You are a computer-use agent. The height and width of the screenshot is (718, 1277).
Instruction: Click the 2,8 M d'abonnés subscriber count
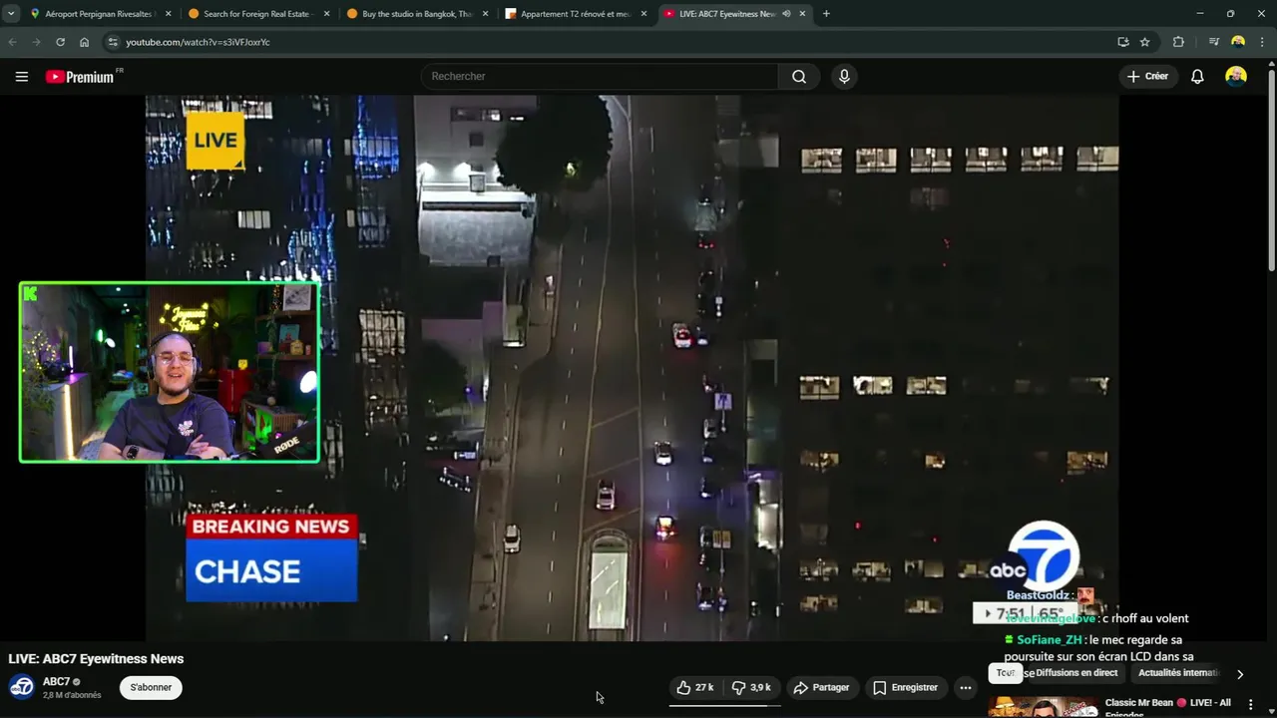tap(72, 695)
